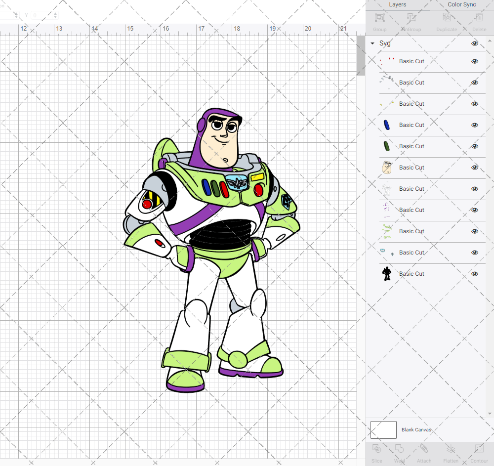Select the dark green pill layer thumbnail
This screenshot has height=466, width=494.
[387, 146]
